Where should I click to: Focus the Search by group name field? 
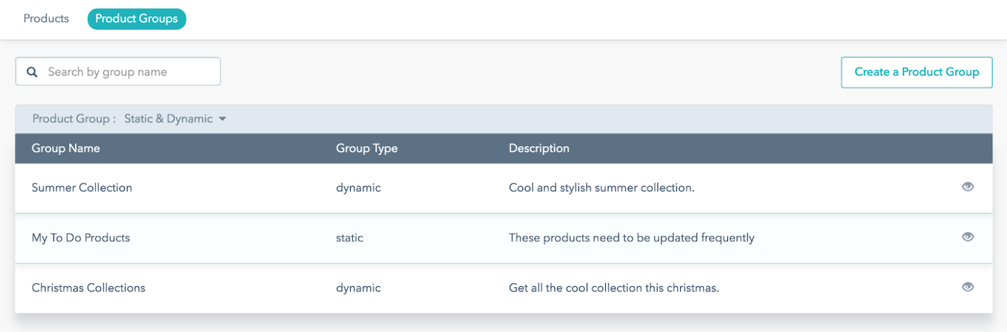[118, 72]
